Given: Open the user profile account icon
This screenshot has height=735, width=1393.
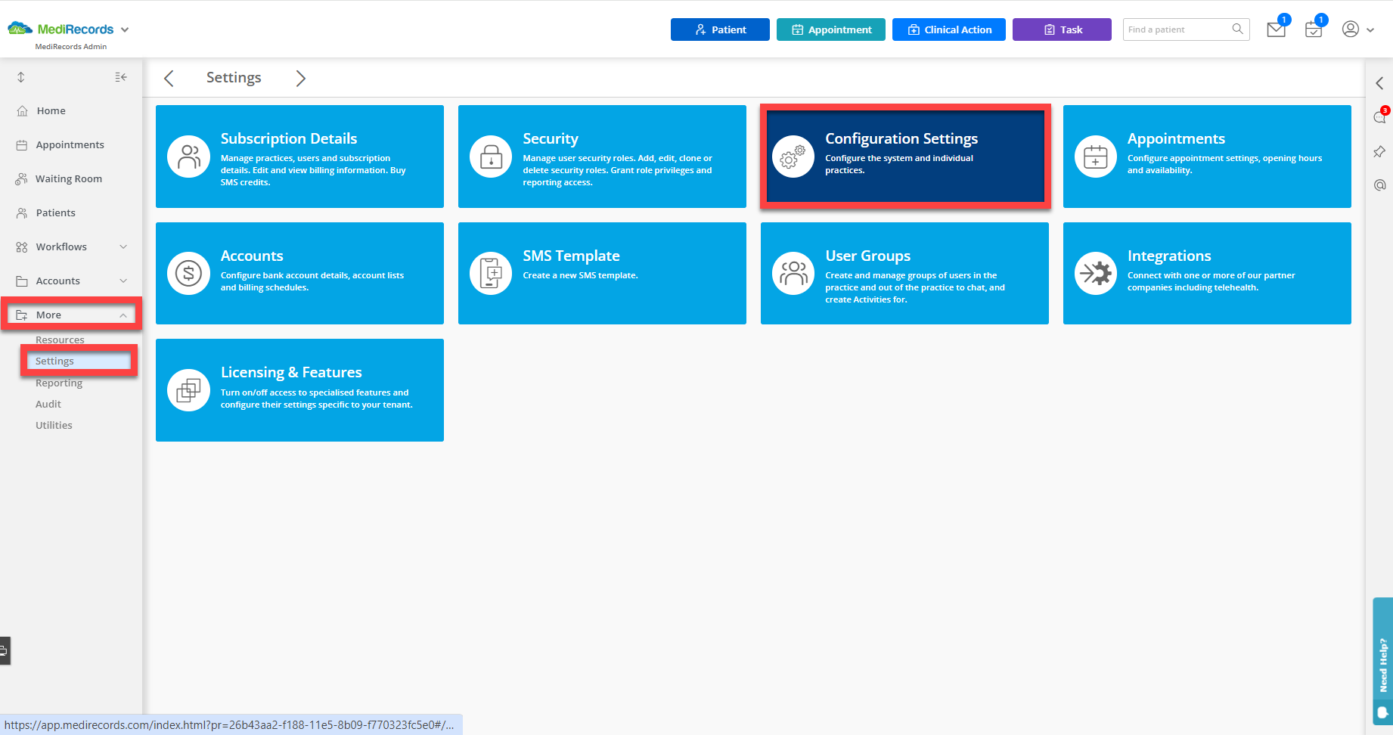Looking at the screenshot, I should point(1351,29).
